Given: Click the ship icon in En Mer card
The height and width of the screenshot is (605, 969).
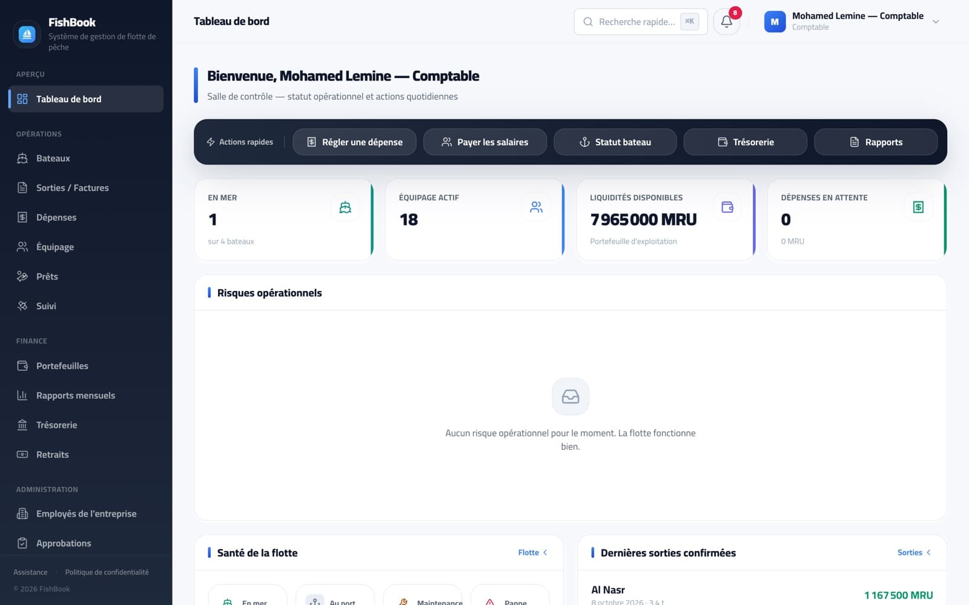Looking at the screenshot, I should [x=345, y=208].
